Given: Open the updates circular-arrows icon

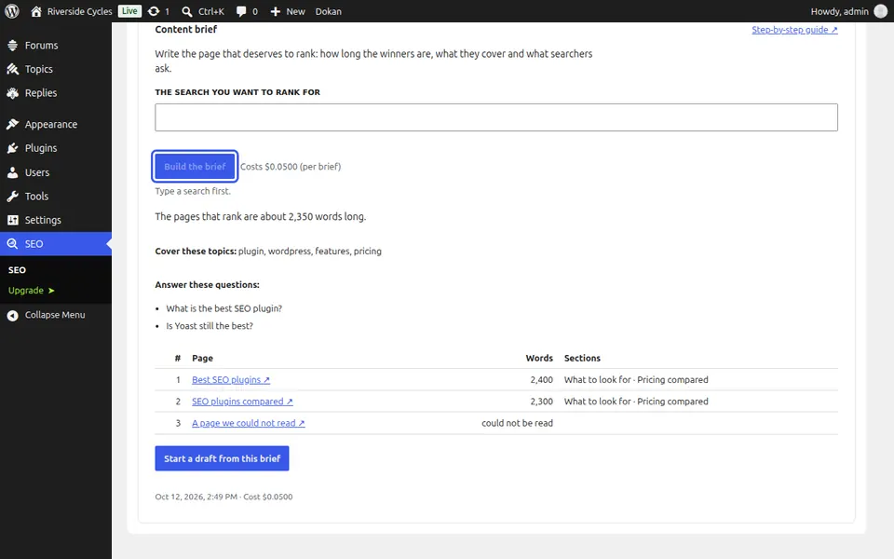Looking at the screenshot, I should [154, 11].
